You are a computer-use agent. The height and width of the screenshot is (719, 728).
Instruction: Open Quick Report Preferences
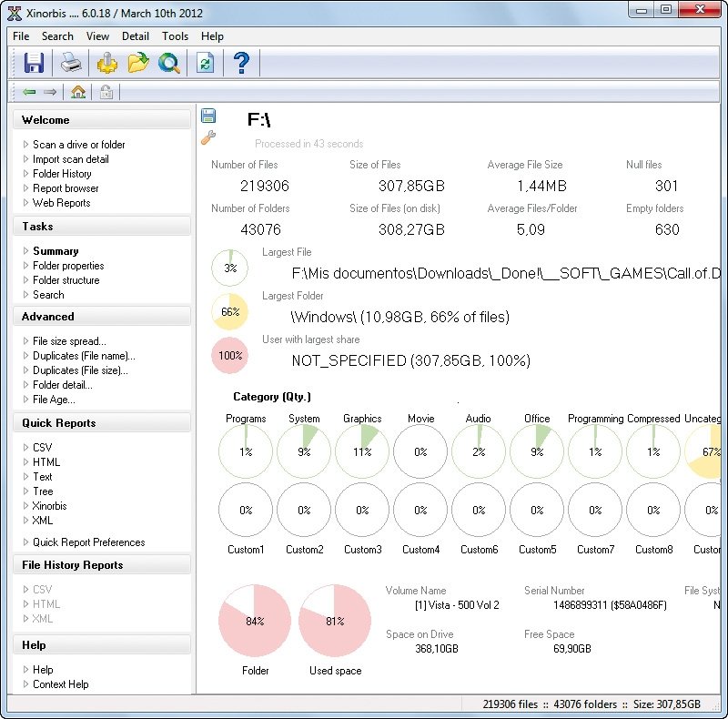pyautogui.click(x=88, y=542)
